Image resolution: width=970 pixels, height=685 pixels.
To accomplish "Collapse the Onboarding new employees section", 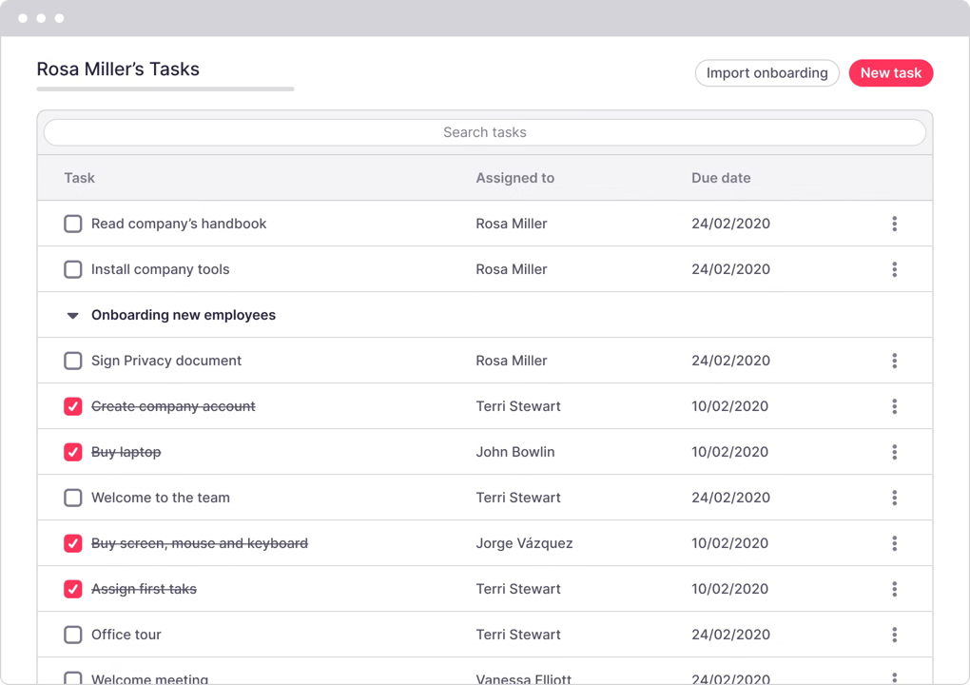I will tap(72, 315).
